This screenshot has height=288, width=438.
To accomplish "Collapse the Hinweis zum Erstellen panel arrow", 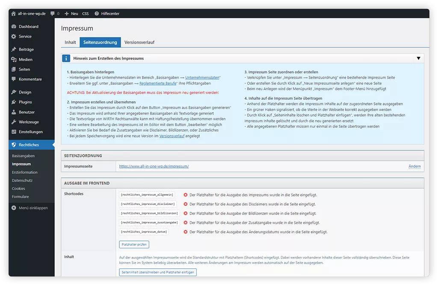I will point(418,59).
